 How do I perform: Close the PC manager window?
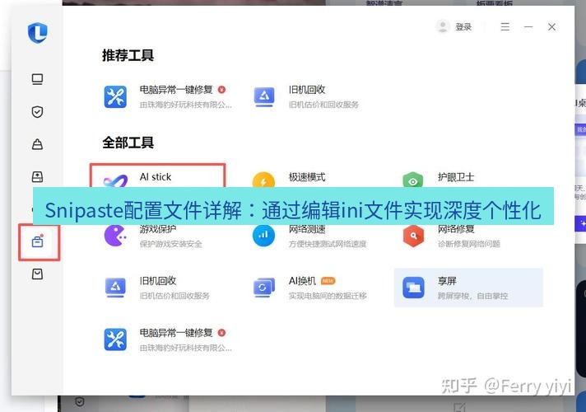point(551,26)
